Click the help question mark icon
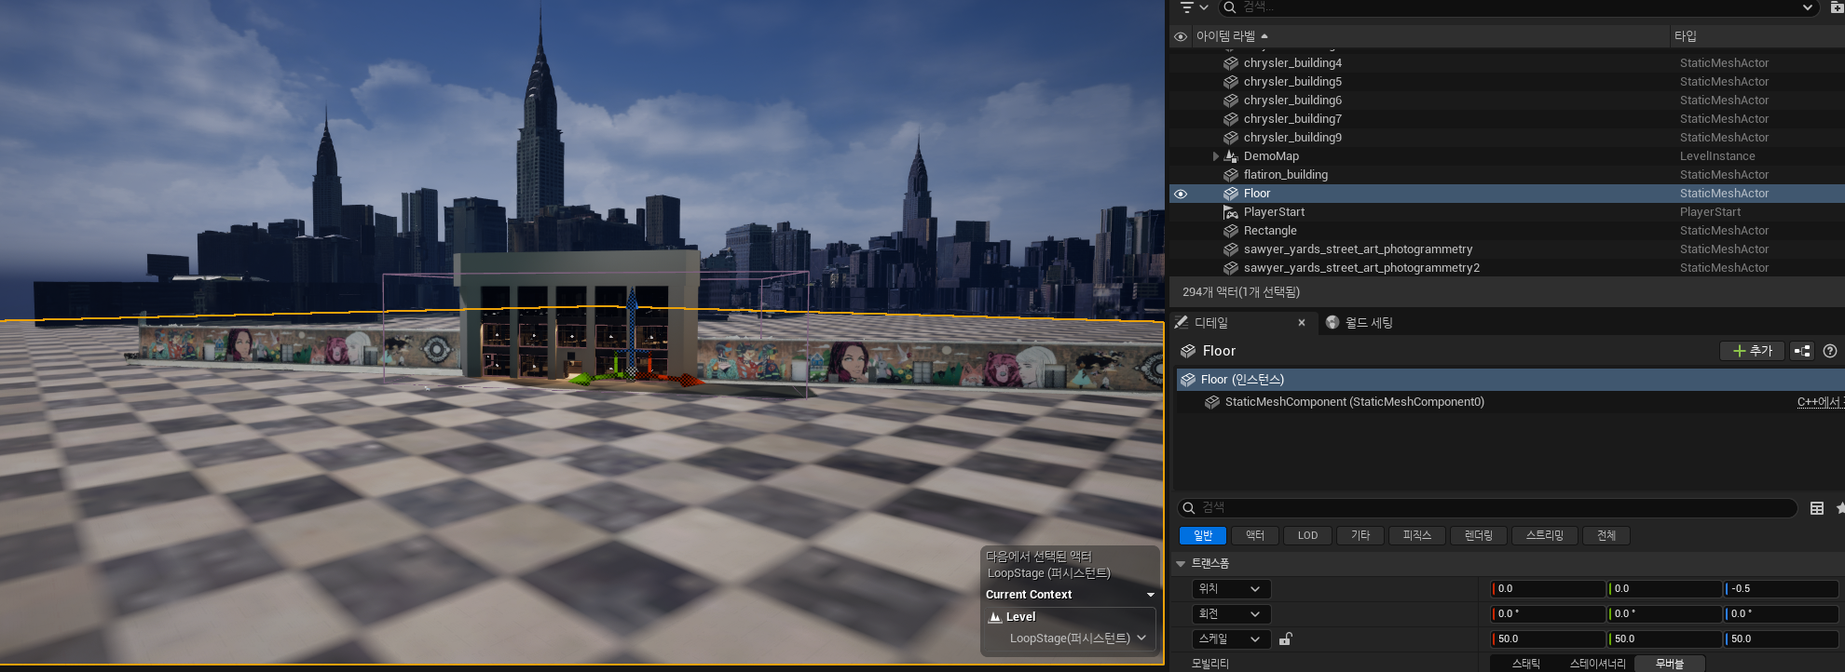Image resolution: width=1845 pixels, height=672 pixels. click(x=1830, y=351)
